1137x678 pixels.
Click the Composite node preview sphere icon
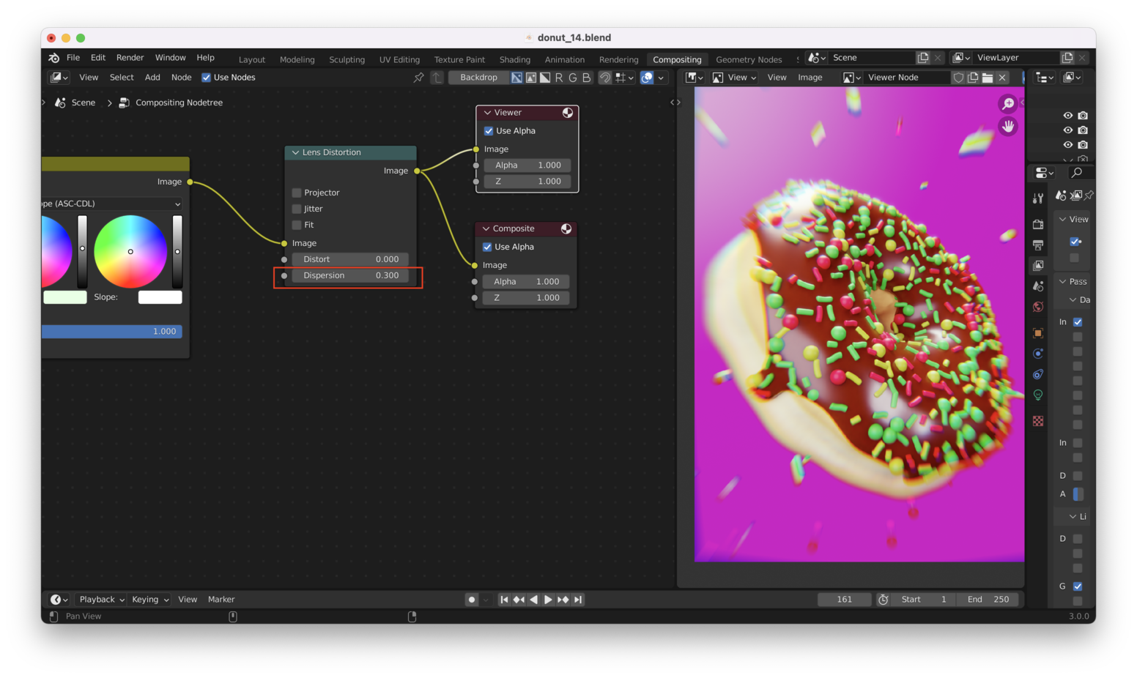pos(566,229)
